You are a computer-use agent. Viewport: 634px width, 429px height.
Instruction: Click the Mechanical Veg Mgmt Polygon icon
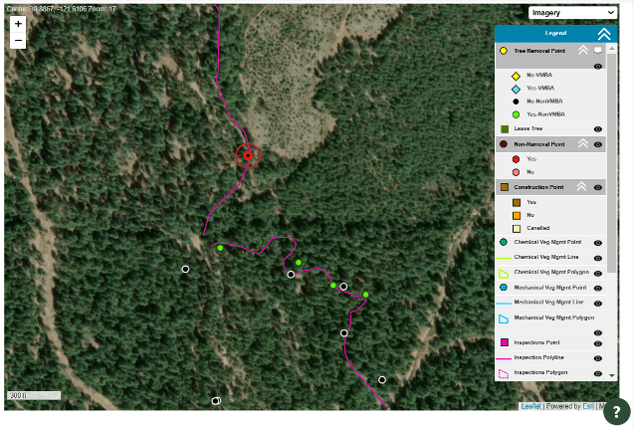[x=504, y=320]
